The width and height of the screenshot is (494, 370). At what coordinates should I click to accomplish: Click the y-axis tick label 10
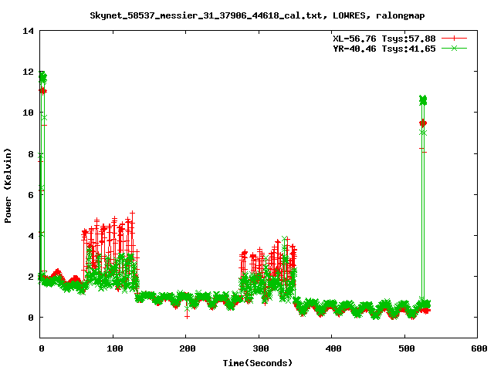click(29, 113)
